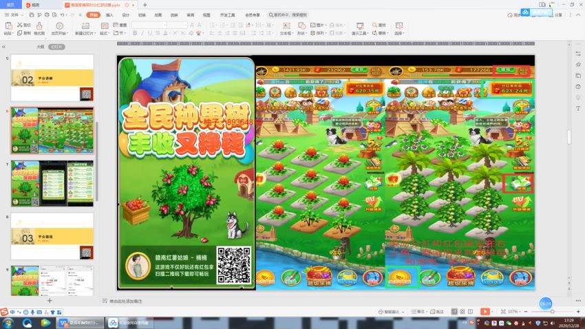
Task: Click the Reset slide button
Action: tap(120, 25)
